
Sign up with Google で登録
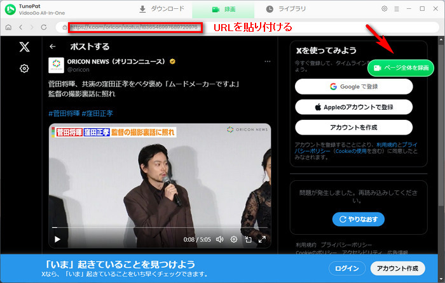(354, 87)
